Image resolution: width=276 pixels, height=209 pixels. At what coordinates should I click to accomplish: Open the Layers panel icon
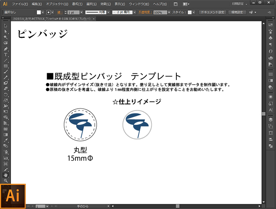click(270, 120)
